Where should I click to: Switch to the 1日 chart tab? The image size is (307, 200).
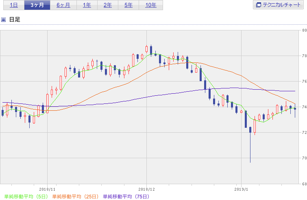click(14, 5)
